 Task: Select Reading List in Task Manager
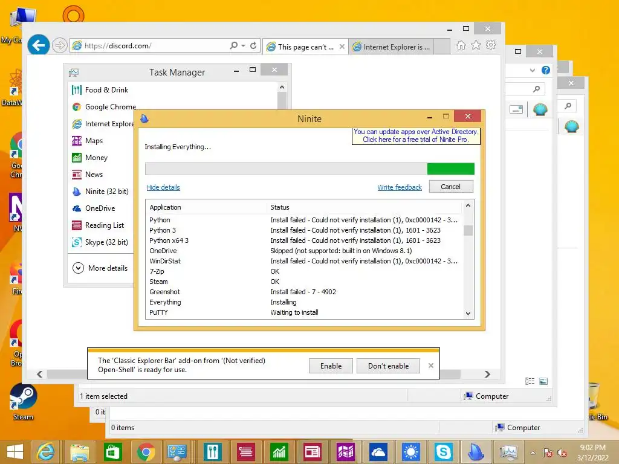98,225
